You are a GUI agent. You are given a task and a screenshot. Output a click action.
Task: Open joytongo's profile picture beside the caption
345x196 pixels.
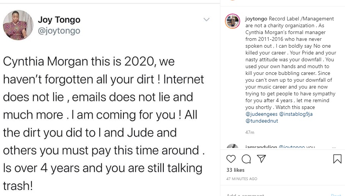coord(232,21)
